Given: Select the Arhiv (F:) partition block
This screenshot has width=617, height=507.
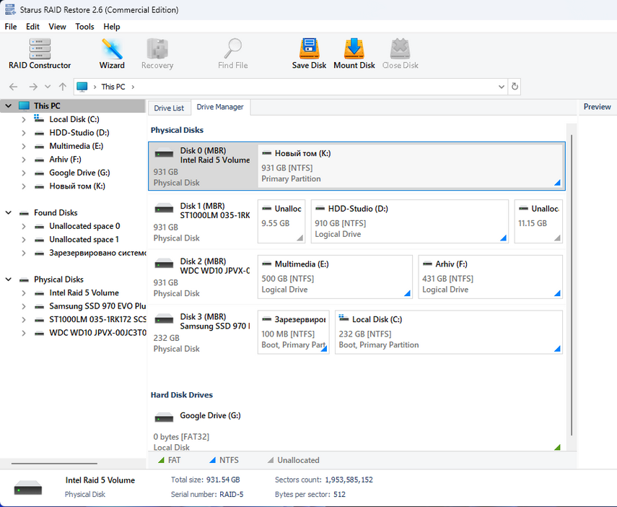Looking at the screenshot, I should [x=490, y=277].
